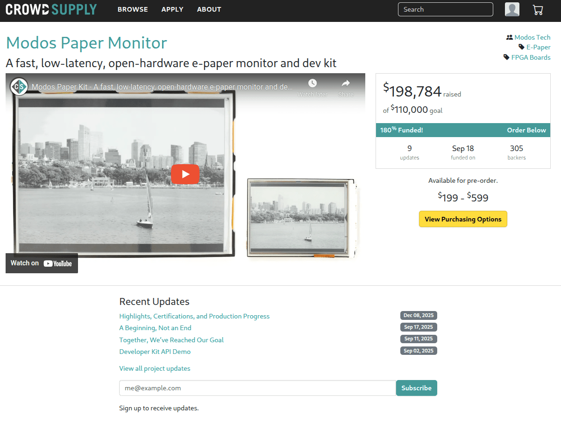Click the $199 - $599 price range

tap(463, 197)
